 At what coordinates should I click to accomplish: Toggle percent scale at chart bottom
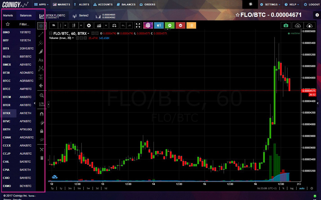(283, 188)
